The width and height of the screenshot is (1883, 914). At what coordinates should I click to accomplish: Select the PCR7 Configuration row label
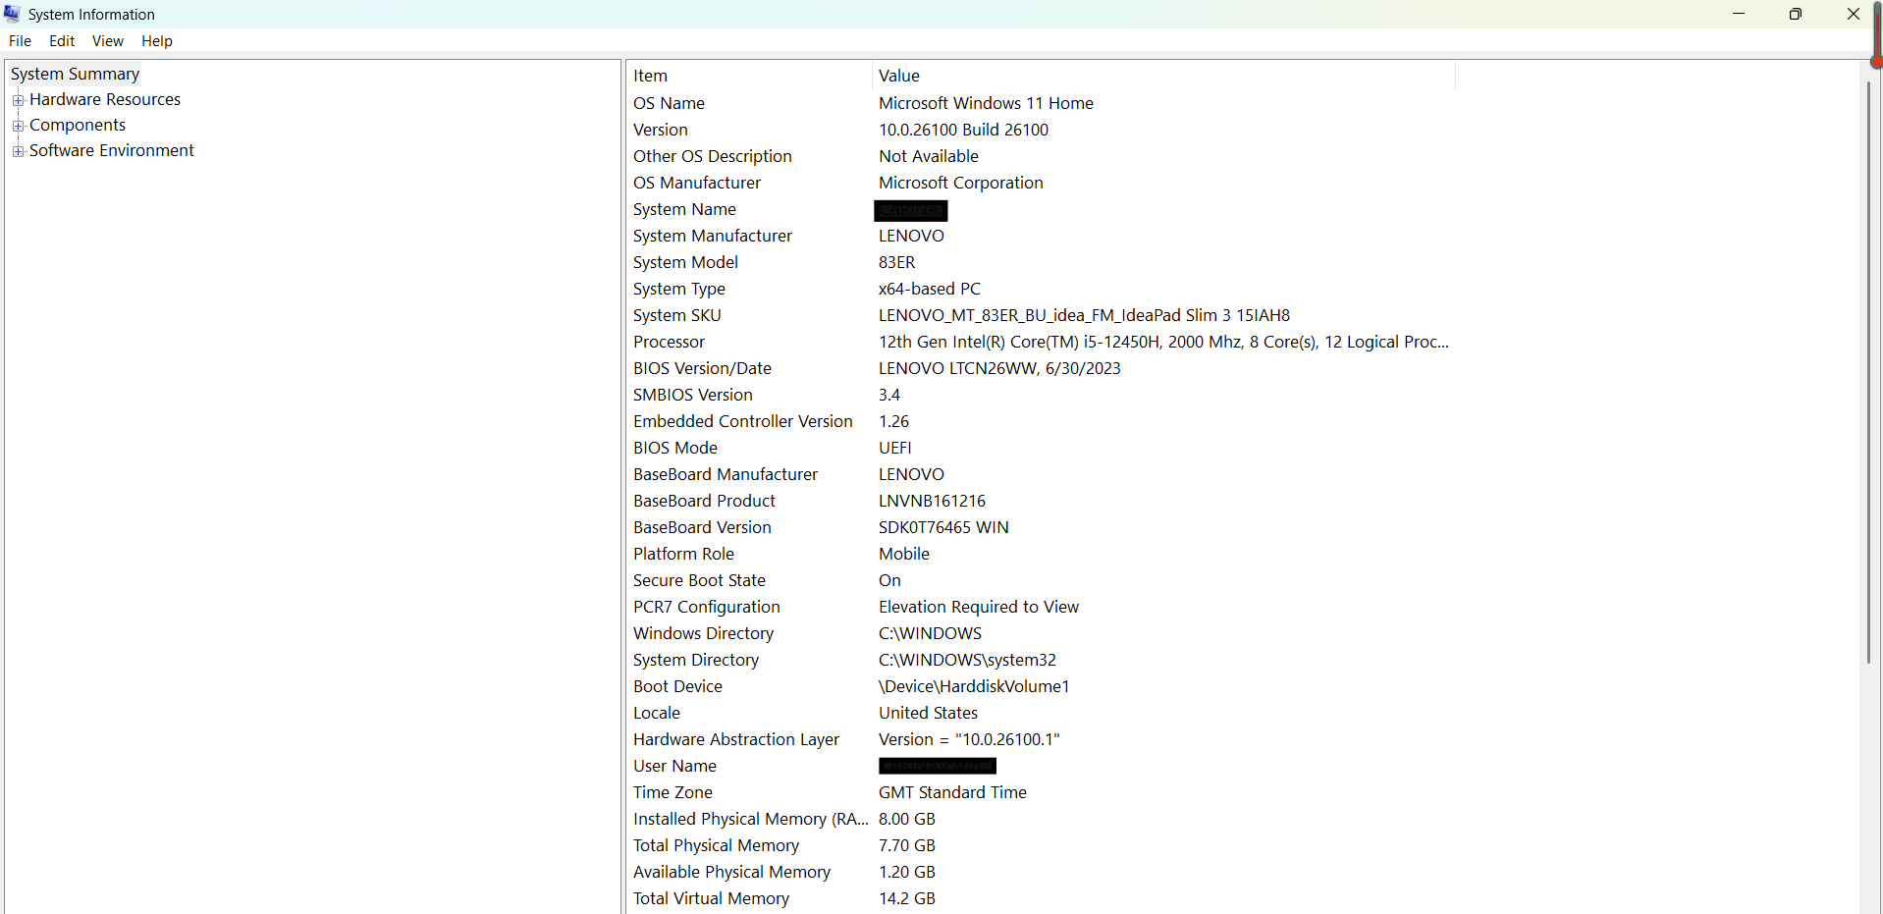tap(707, 607)
